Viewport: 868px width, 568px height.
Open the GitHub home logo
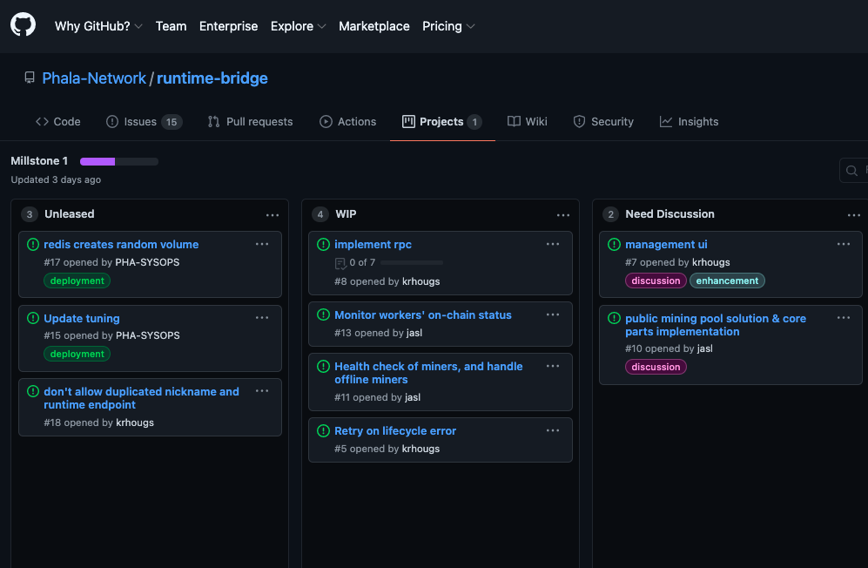pos(23,25)
